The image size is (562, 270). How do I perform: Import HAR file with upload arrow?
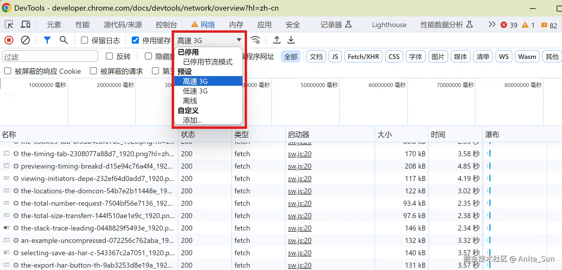(x=277, y=40)
